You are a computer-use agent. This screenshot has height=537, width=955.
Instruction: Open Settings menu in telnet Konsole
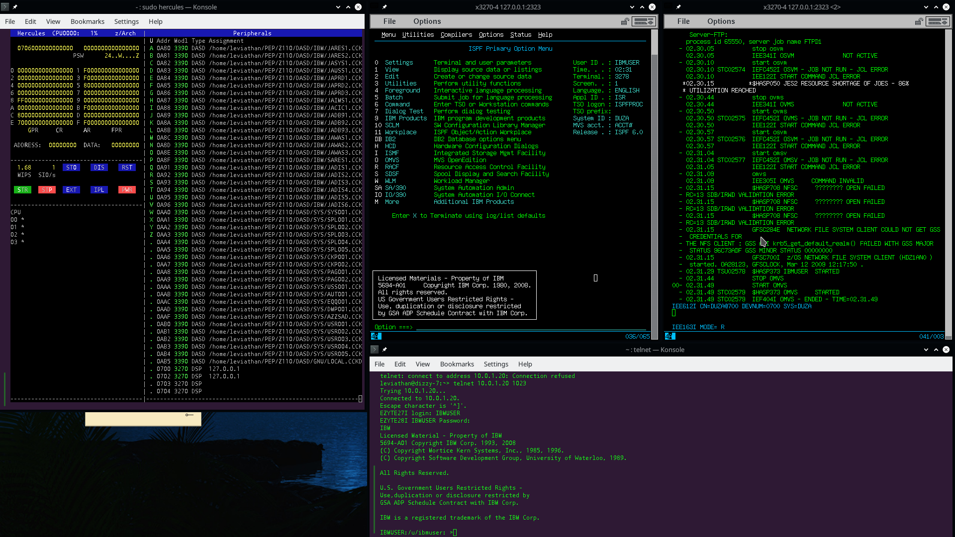(x=496, y=364)
